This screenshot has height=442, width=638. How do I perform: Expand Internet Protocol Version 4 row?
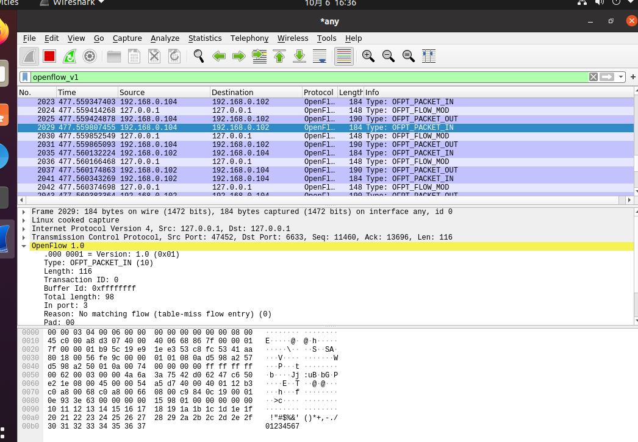(24, 229)
